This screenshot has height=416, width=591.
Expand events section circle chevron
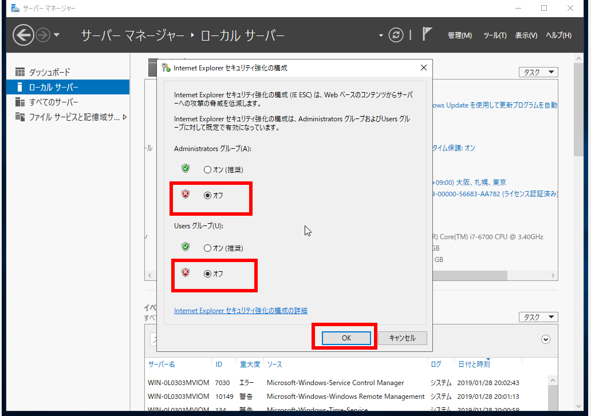pyautogui.click(x=545, y=339)
